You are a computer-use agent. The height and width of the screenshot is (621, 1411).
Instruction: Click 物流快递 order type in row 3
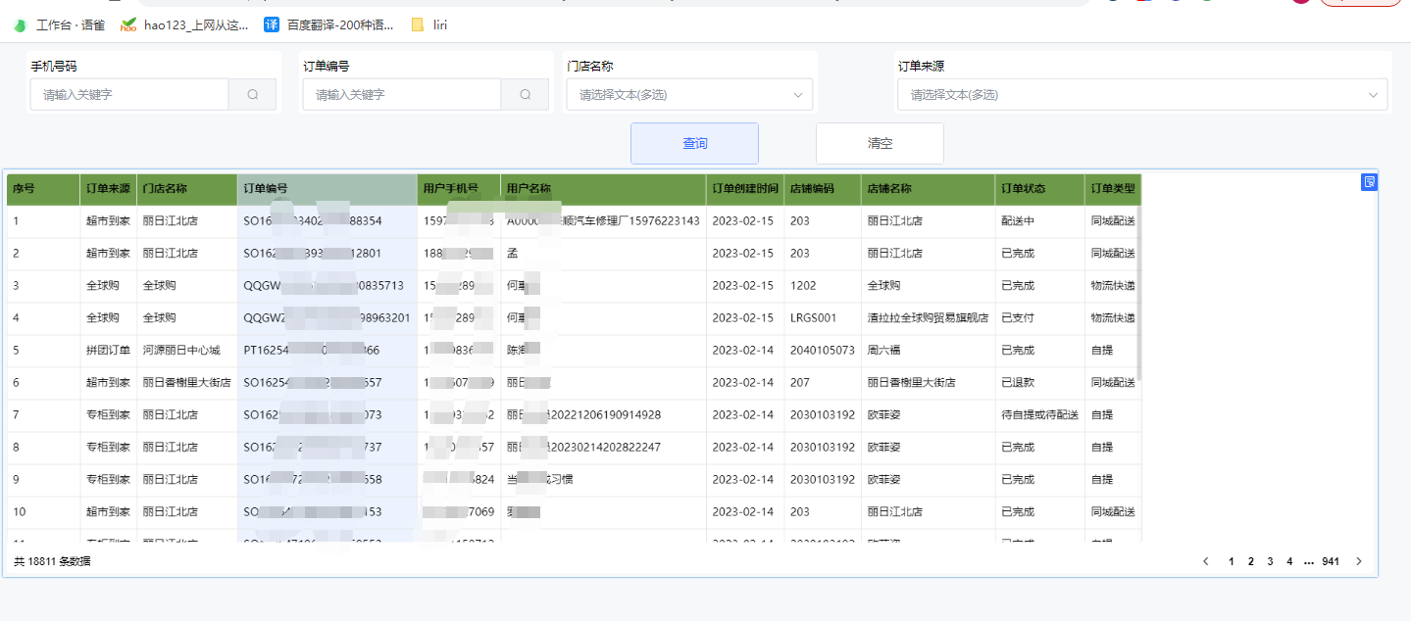click(1113, 286)
